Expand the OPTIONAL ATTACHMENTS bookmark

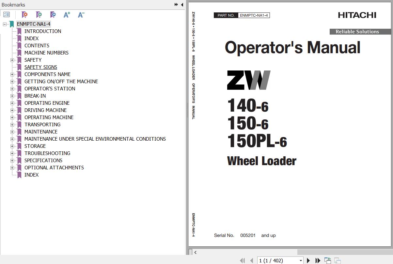[x=12, y=168]
